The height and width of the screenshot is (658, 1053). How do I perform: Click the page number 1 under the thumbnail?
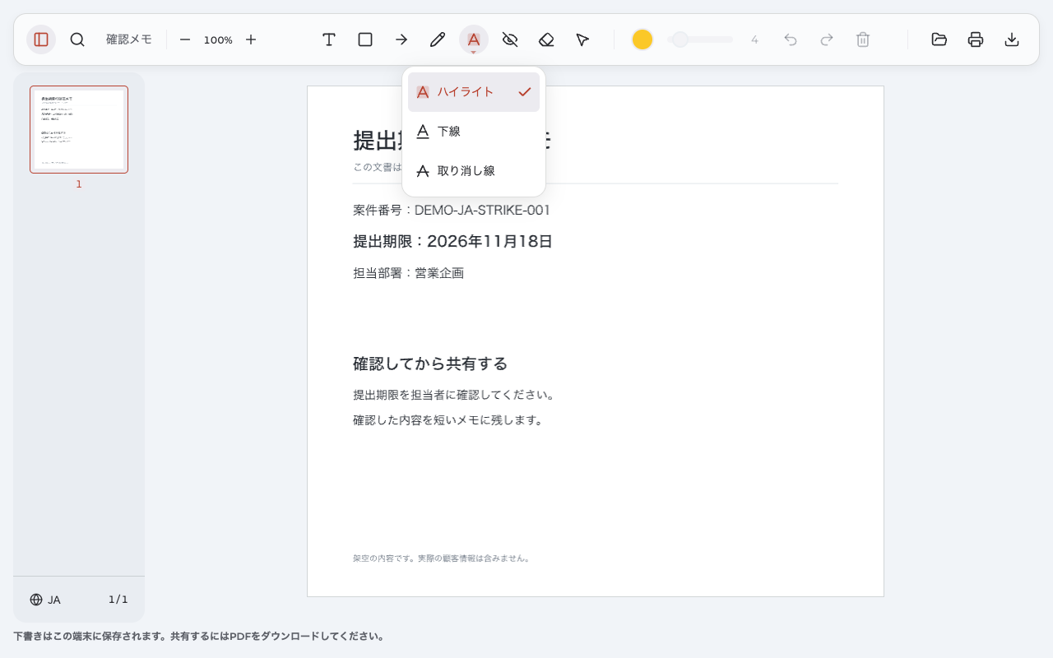pos(79,184)
